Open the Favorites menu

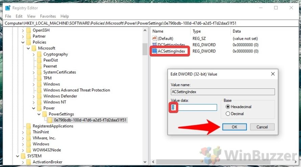click(x=48, y=16)
